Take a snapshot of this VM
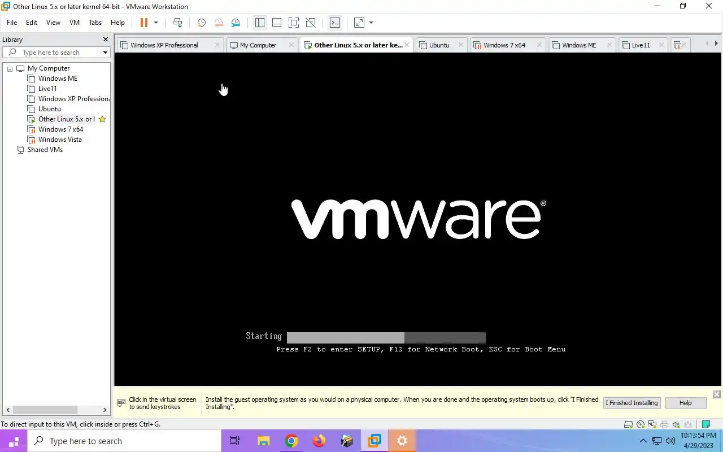 201,23
